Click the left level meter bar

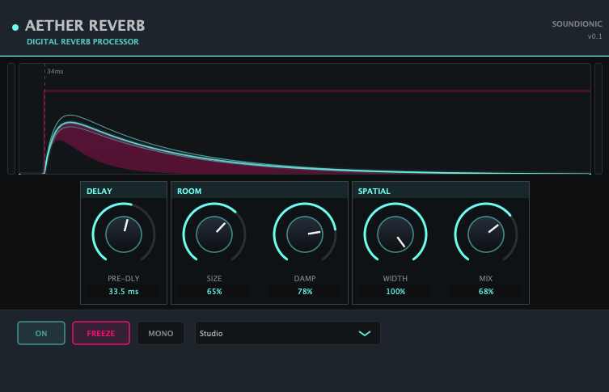[x=11, y=119]
